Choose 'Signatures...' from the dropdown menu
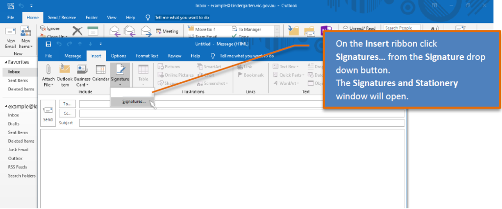This screenshot has width=502, height=209. tap(134, 102)
